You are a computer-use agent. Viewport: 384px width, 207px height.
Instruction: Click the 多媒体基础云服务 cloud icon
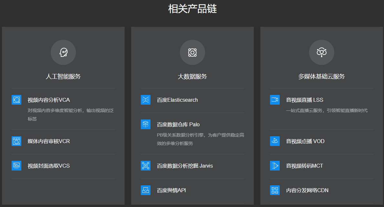[x=322, y=52]
